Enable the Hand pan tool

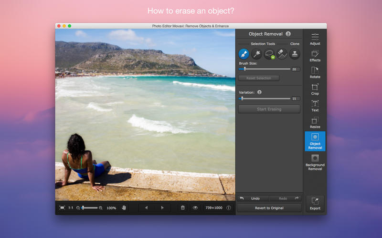[124, 208]
